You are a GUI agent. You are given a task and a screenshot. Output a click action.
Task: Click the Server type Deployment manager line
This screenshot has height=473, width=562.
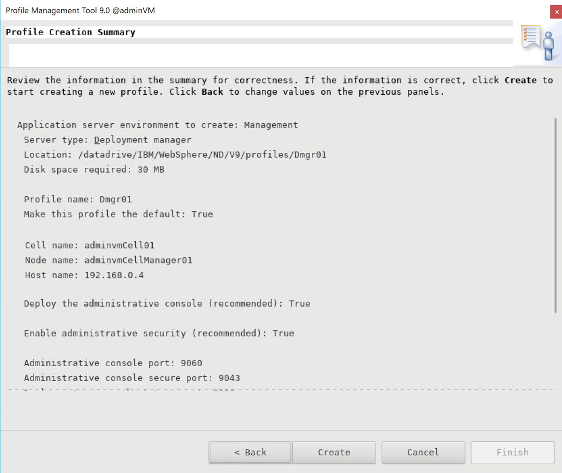coord(108,139)
